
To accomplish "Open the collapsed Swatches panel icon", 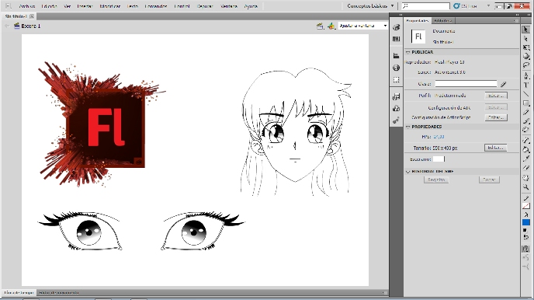I will [x=396, y=39].
